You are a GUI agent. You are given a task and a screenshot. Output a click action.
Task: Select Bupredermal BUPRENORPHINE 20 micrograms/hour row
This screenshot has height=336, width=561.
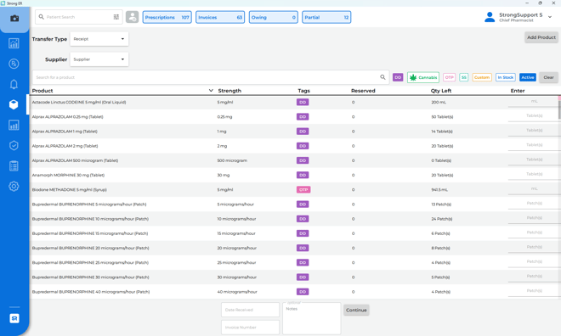295,248
